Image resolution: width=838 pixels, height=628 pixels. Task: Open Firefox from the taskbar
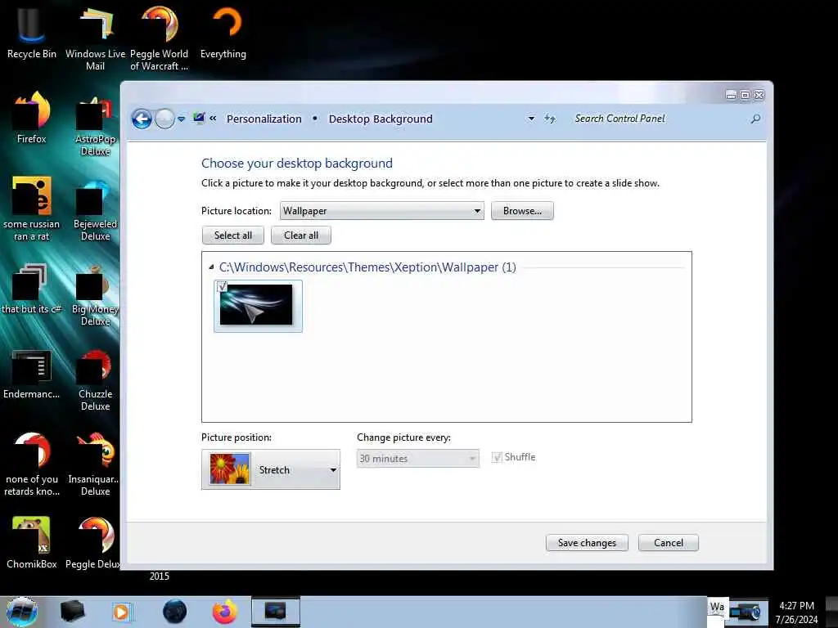pos(224,612)
